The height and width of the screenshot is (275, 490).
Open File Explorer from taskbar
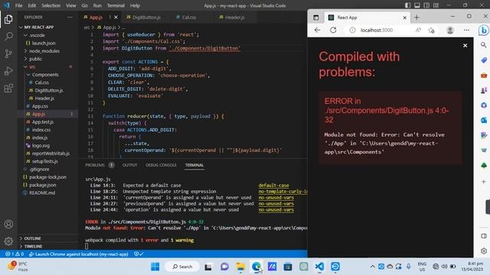tap(240, 267)
